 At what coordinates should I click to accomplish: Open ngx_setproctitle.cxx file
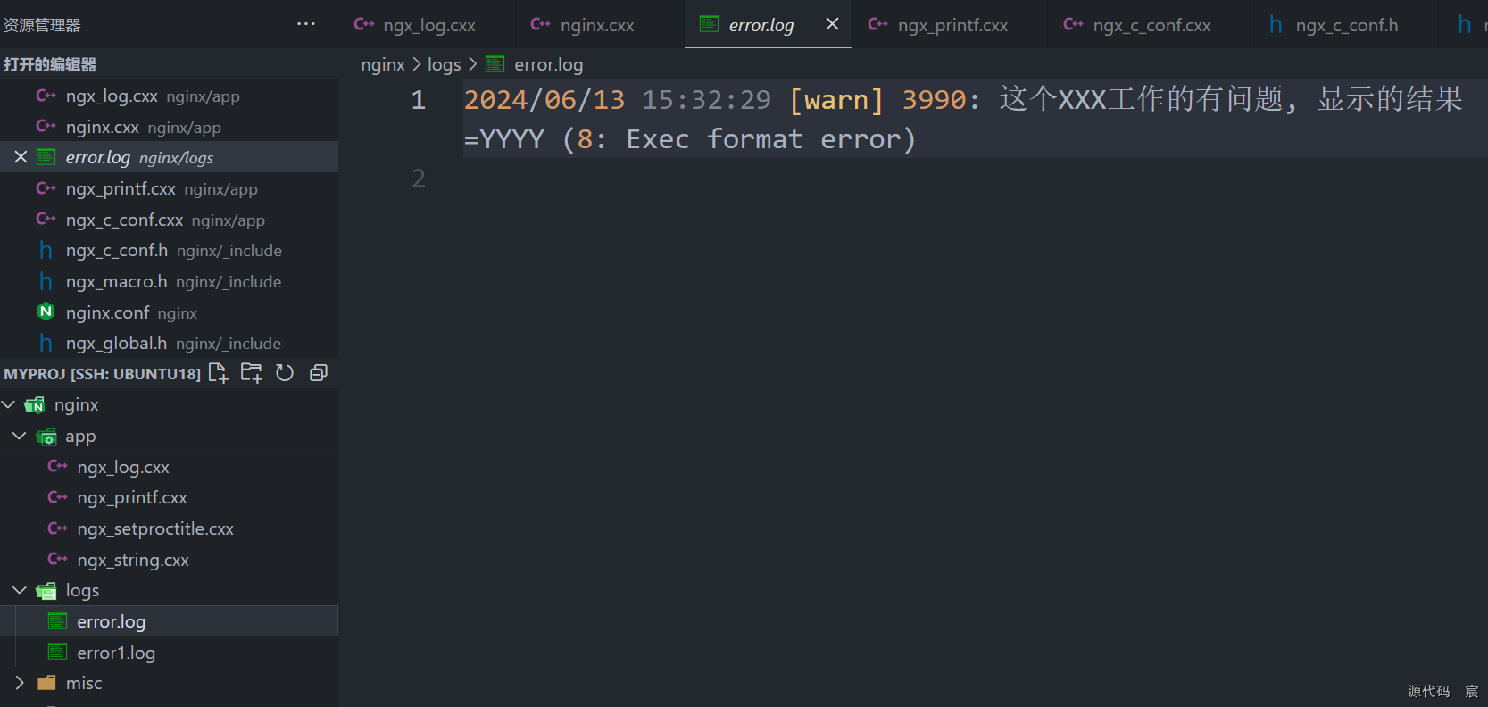click(x=169, y=528)
